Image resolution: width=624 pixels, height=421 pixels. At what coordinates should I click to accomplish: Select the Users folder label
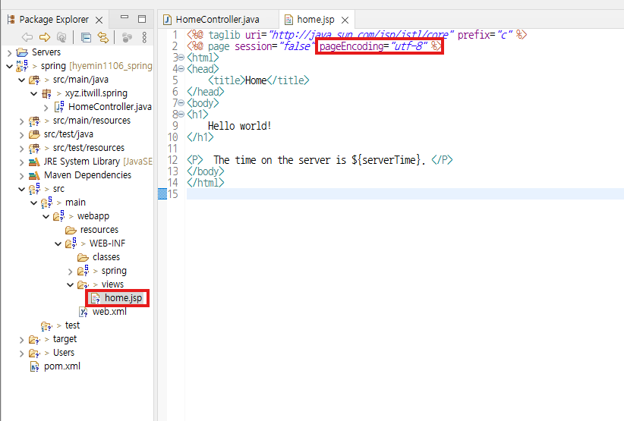64,353
